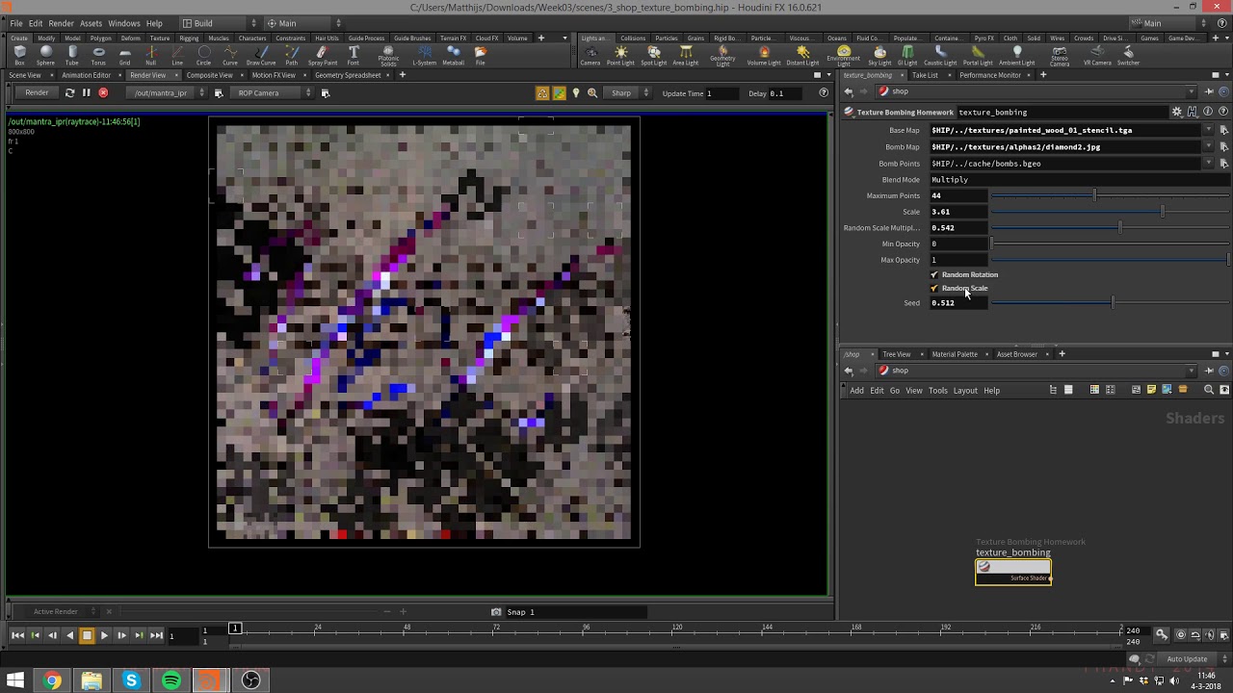
Task: Pause the render in Render View
Action: pyautogui.click(x=86, y=93)
